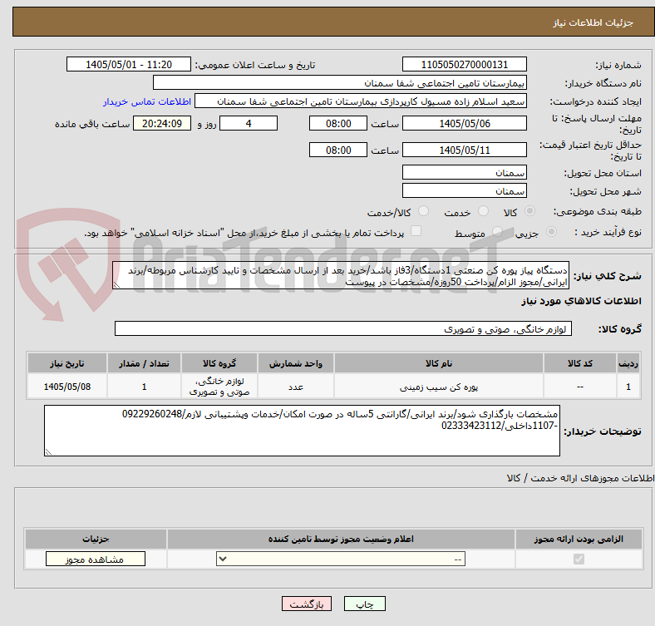Click the reply deadline time field, 08:00 beside 1405/05/06
Image resolution: width=655 pixels, height=626 pixels.
click(338, 123)
